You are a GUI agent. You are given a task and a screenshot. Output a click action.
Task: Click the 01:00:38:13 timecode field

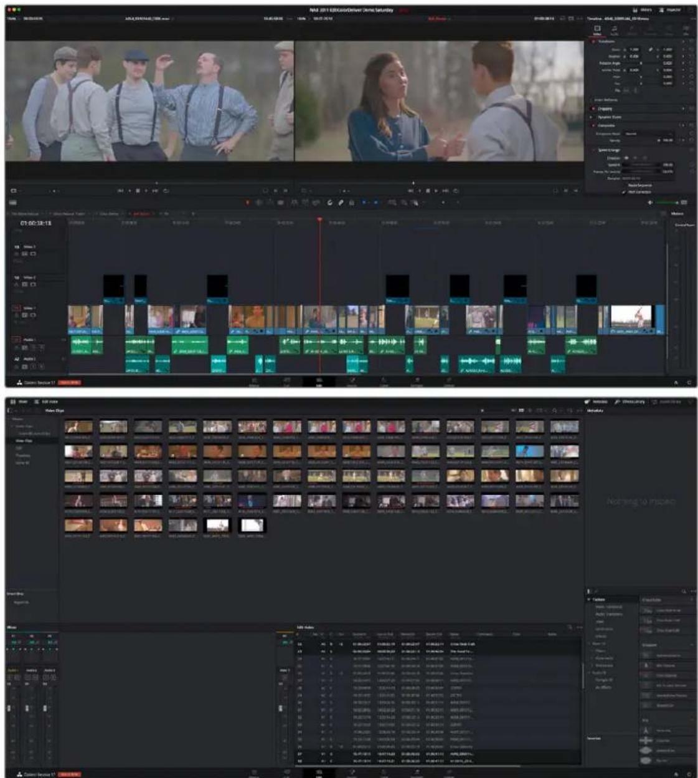tap(36, 223)
